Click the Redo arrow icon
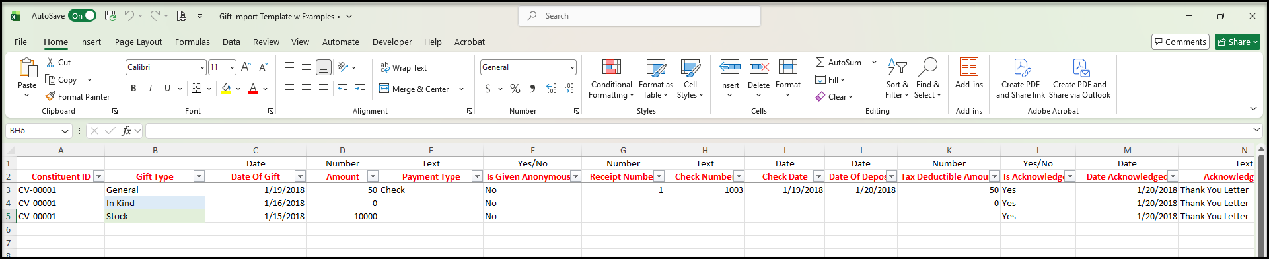Viewport: 1269px width, 259px height. coord(155,16)
